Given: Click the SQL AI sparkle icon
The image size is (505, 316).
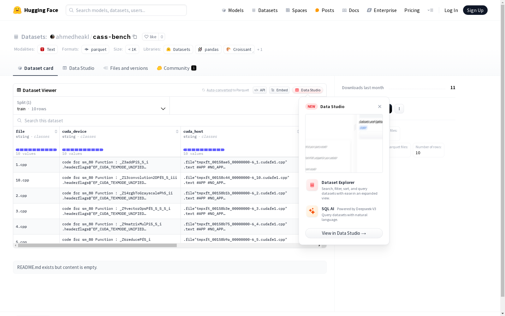Looking at the screenshot, I should tap(312, 211).
